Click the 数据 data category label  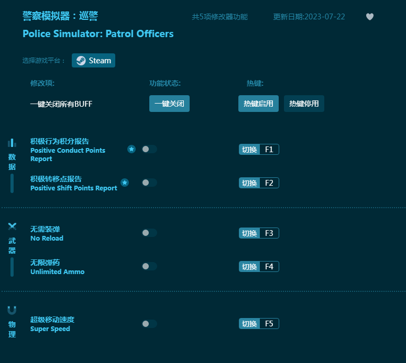click(12, 162)
